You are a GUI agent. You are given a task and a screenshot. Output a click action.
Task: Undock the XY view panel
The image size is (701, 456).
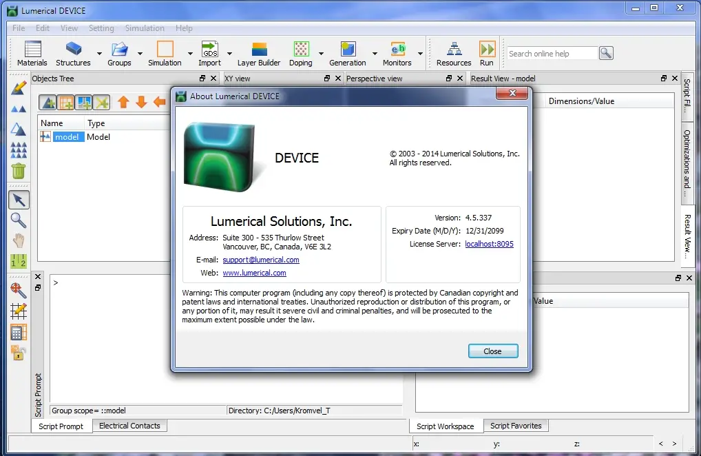pos(327,79)
